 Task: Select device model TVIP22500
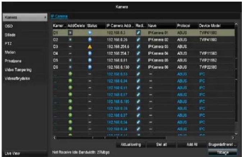[208, 67]
